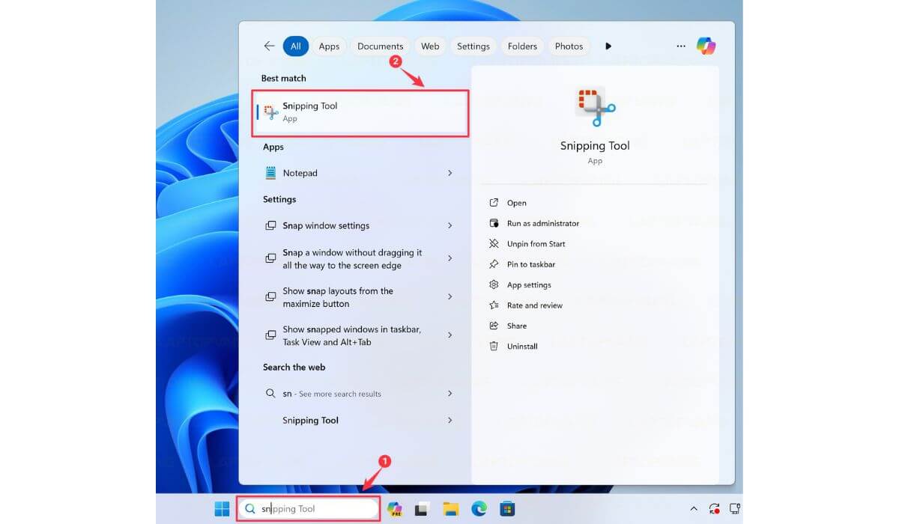Click the Open icon in details pane

pyautogui.click(x=494, y=203)
